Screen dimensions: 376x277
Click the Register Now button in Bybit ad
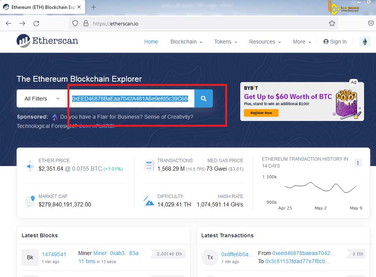(x=261, y=113)
